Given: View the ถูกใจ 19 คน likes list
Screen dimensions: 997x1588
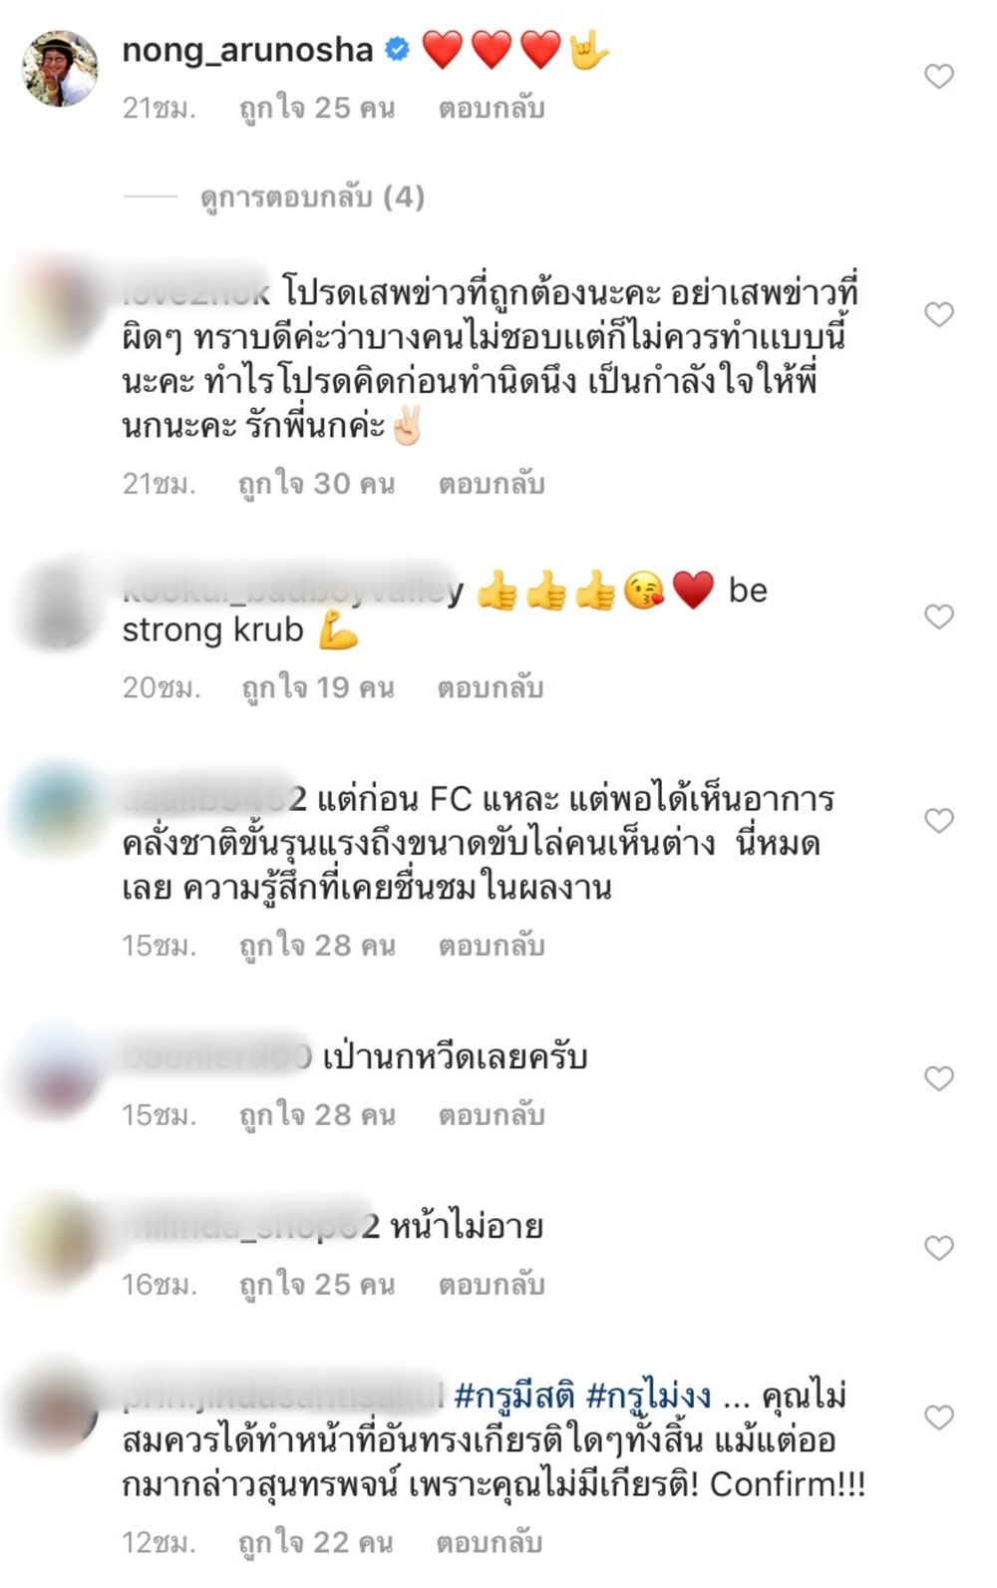Looking at the screenshot, I should 318,687.
